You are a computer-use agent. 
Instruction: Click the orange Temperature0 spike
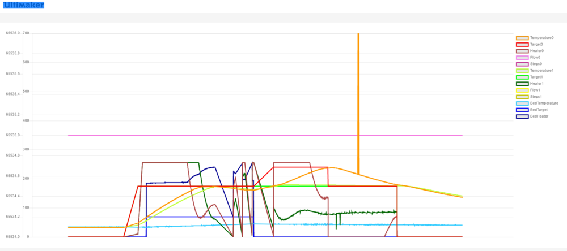[358, 101]
